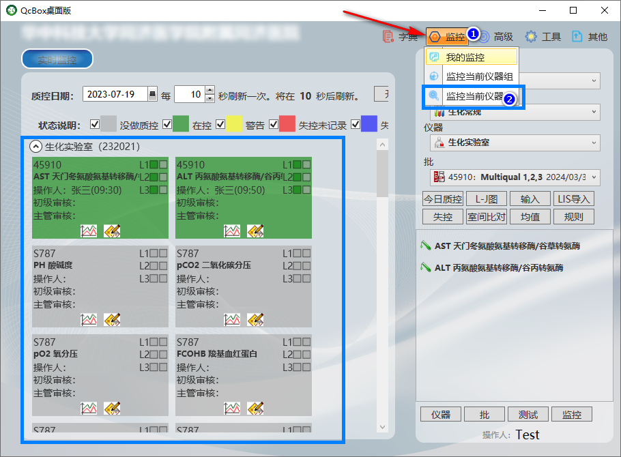Click the yellow 警告 color swatch
The image size is (621, 457).
click(x=234, y=124)
